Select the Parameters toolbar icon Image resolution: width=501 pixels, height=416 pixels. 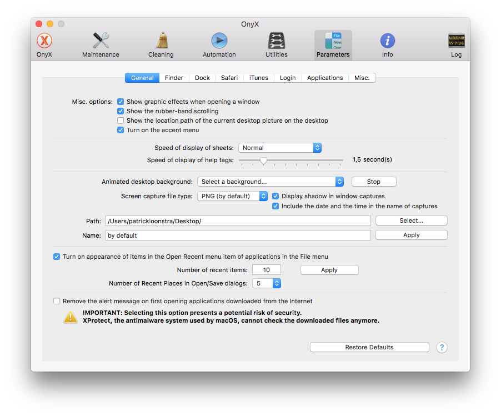(x=333, y=45)
